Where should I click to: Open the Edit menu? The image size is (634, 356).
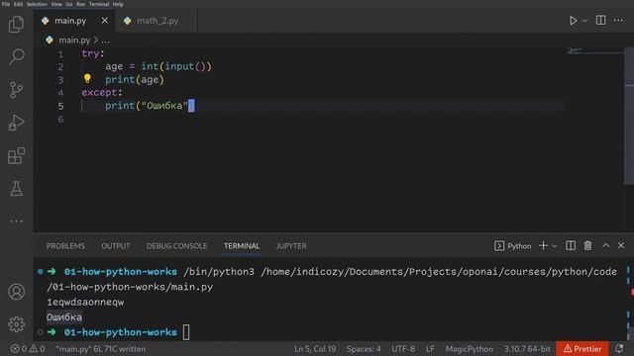tap(18, 4)
